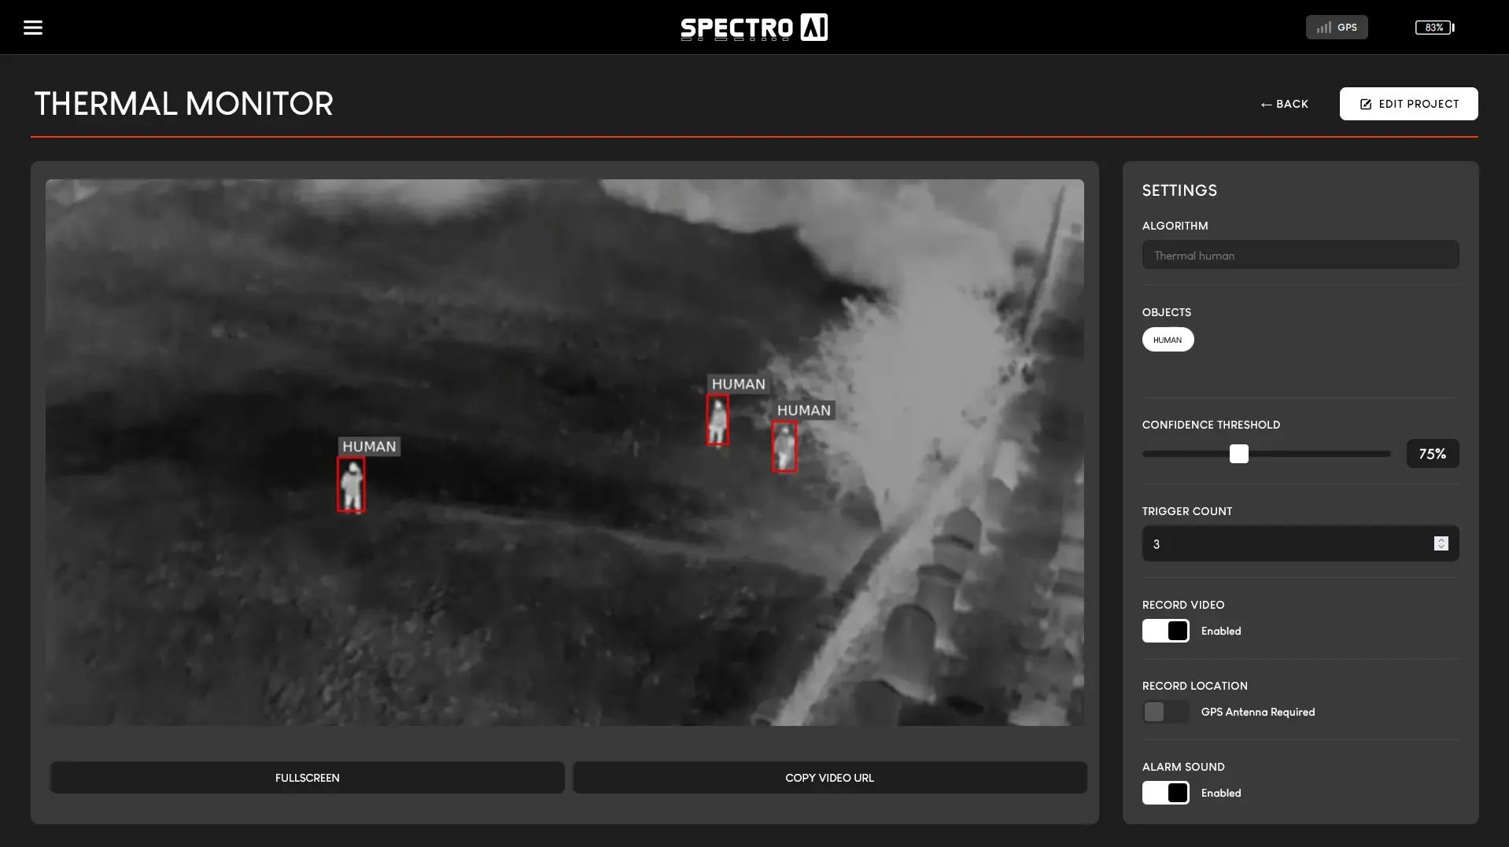Screen dimensions: 1509x847
Task: Disable Record Video
Action: [x=1165, y=631]
